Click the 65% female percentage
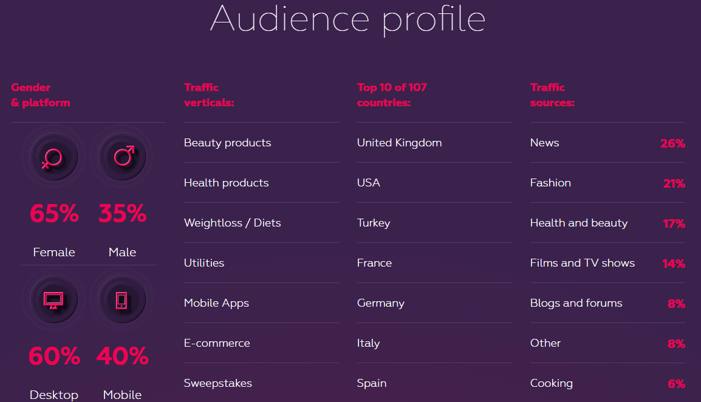 point(54,213)
